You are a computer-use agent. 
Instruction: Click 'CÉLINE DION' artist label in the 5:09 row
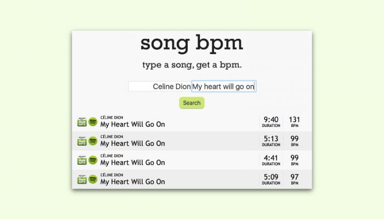coord(112,175)
